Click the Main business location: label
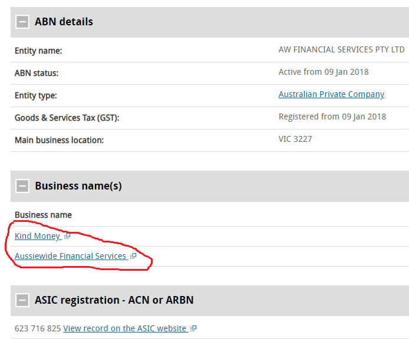Viewport: 409px width, 339px height. [x=59, y=141]
